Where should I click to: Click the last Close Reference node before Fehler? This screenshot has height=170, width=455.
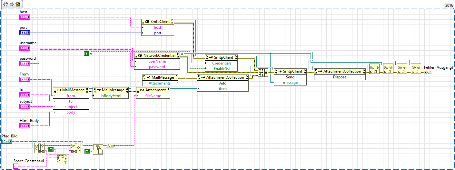click(416, 69)
